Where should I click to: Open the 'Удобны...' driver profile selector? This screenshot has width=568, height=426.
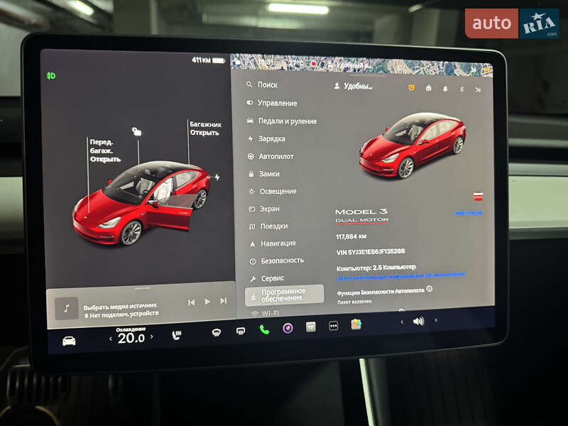click(x=353, y=86)
